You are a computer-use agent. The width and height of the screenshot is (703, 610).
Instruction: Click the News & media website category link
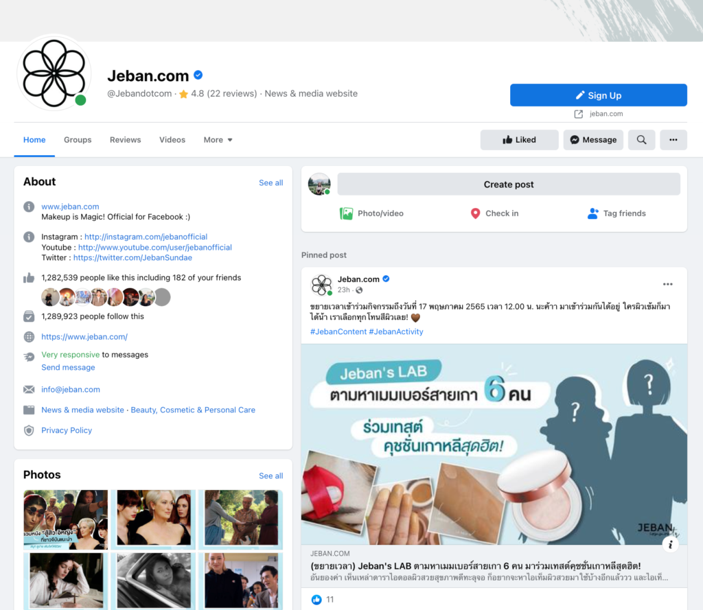tap(82, 410)
